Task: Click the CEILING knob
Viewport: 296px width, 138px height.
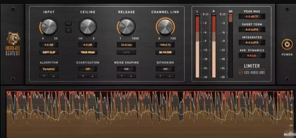Action: coord(88,27)
